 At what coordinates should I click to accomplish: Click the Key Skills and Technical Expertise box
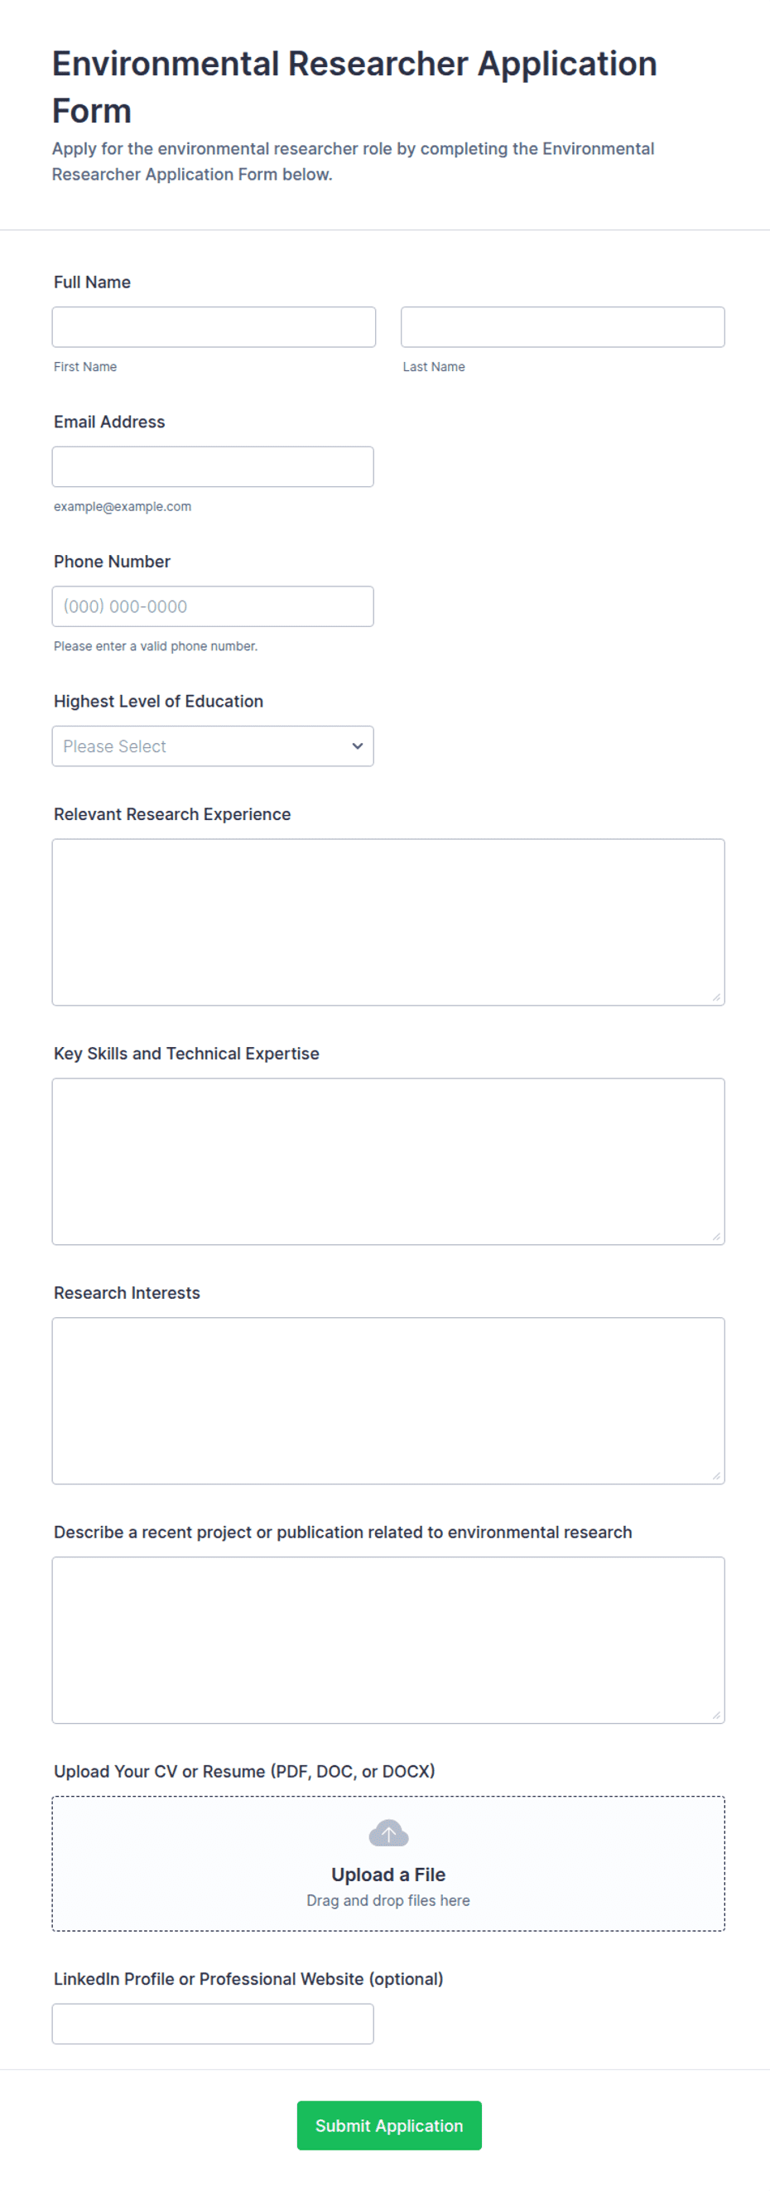388,1161
